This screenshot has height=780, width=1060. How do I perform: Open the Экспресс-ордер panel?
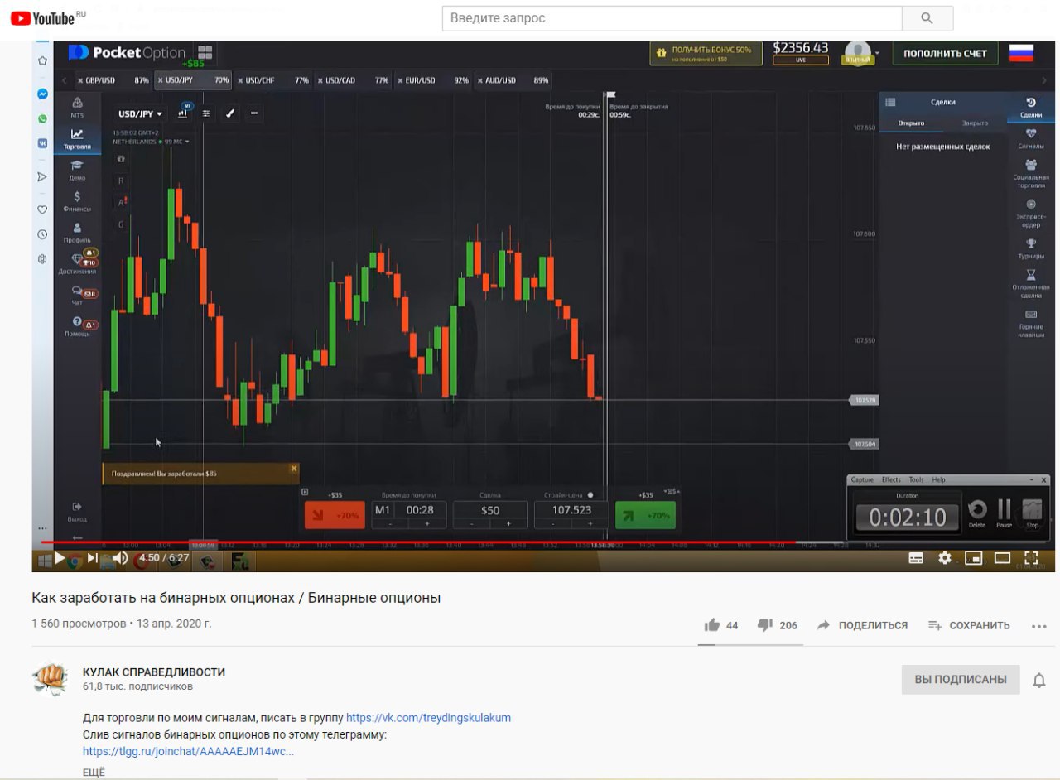(x=1031, y=213)
